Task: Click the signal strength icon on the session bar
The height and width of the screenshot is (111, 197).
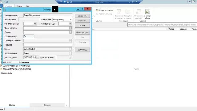Action: (71, 2)
